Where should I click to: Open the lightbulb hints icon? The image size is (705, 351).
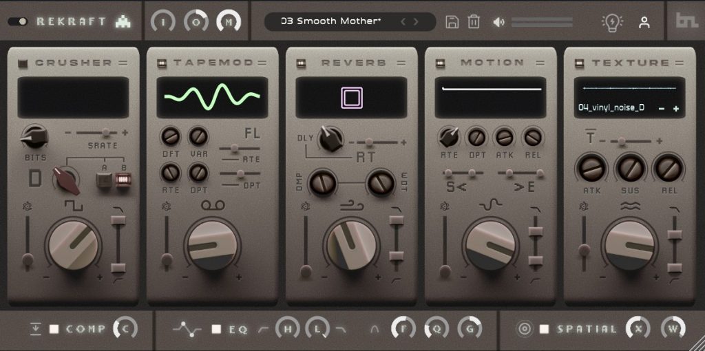tap(611, 22)
